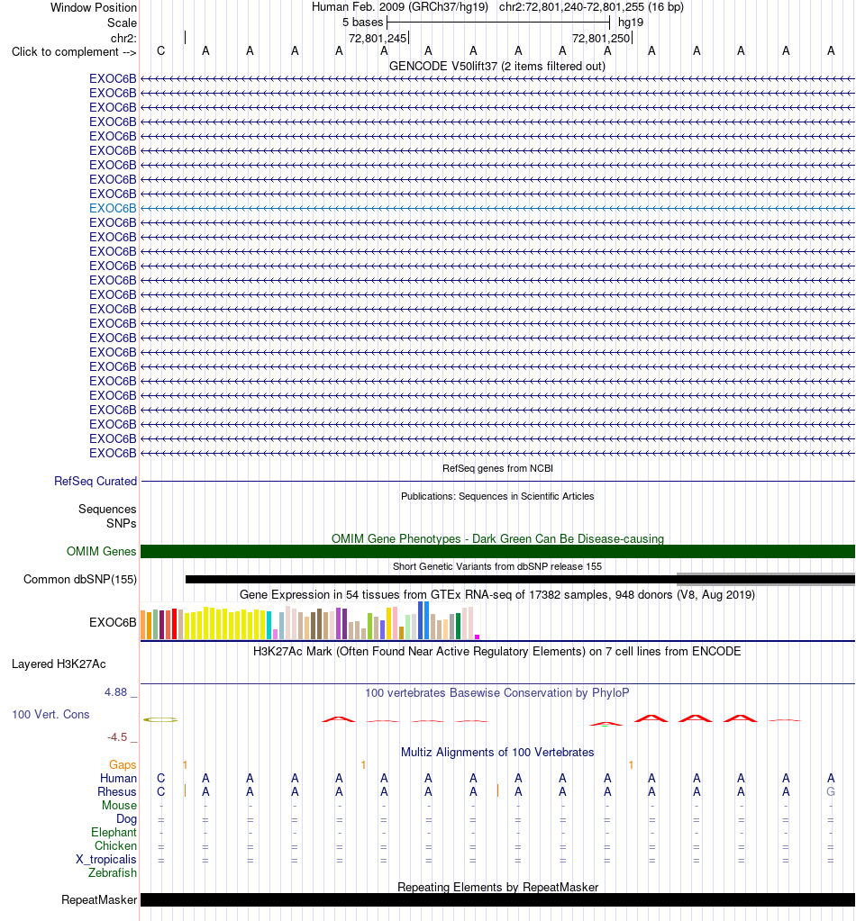
Task: Open Common dbSNP(155) track settings label
Action: [x=80, y=580]
